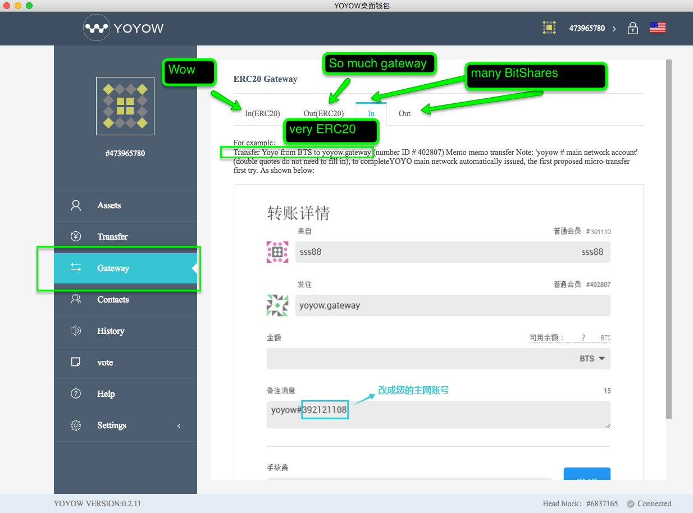Image resolution: width=693 pixels, height=513 pixels.
Task: Go to Transfer menu item
Action: click(125, 237)
